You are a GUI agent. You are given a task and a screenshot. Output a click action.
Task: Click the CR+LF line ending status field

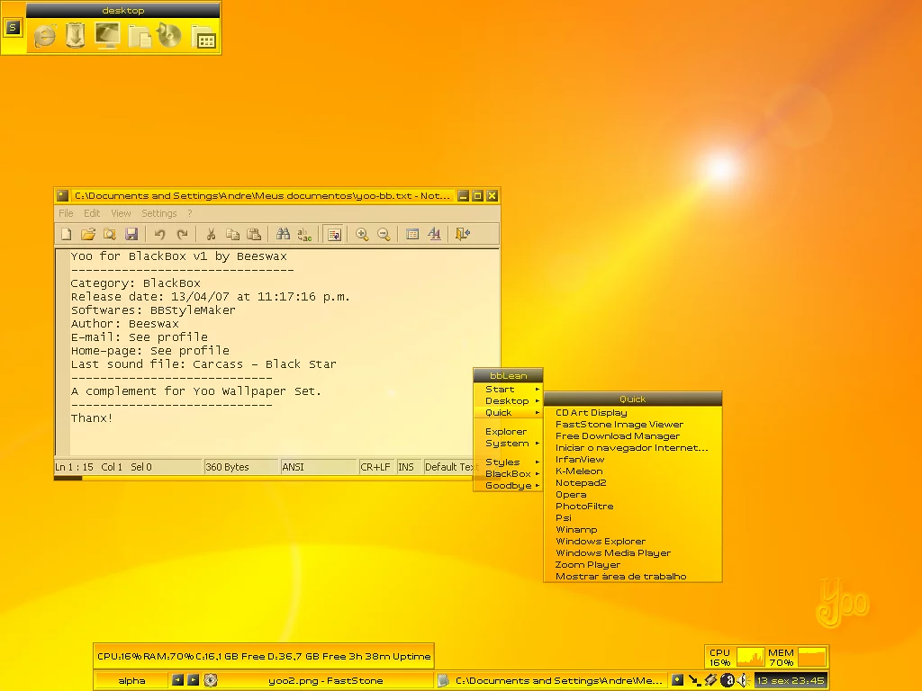(375, 467)
